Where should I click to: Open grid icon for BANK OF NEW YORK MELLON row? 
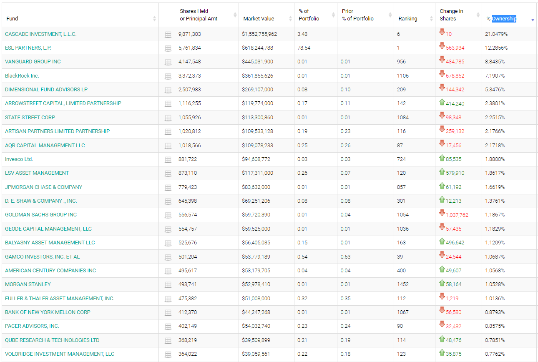168,313
